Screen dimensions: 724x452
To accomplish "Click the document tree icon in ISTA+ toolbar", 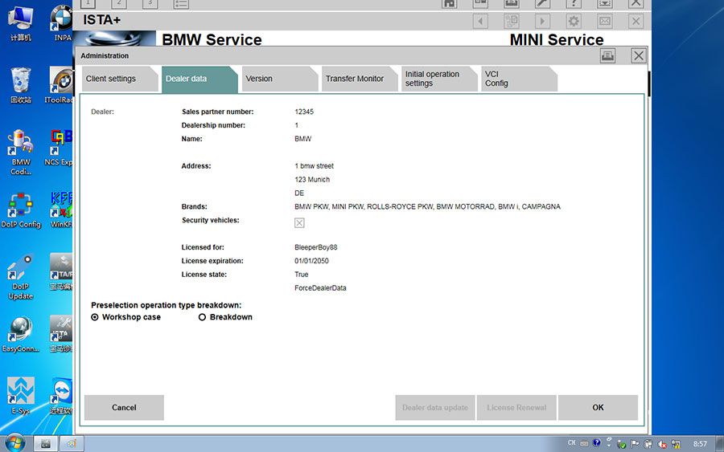I will [x=512, y=21].
